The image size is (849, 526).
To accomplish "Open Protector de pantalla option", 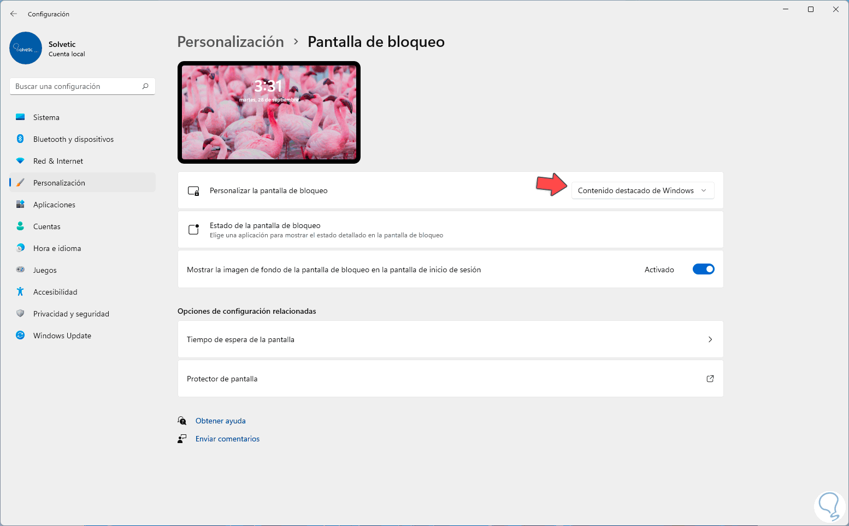I will [451, 379].
